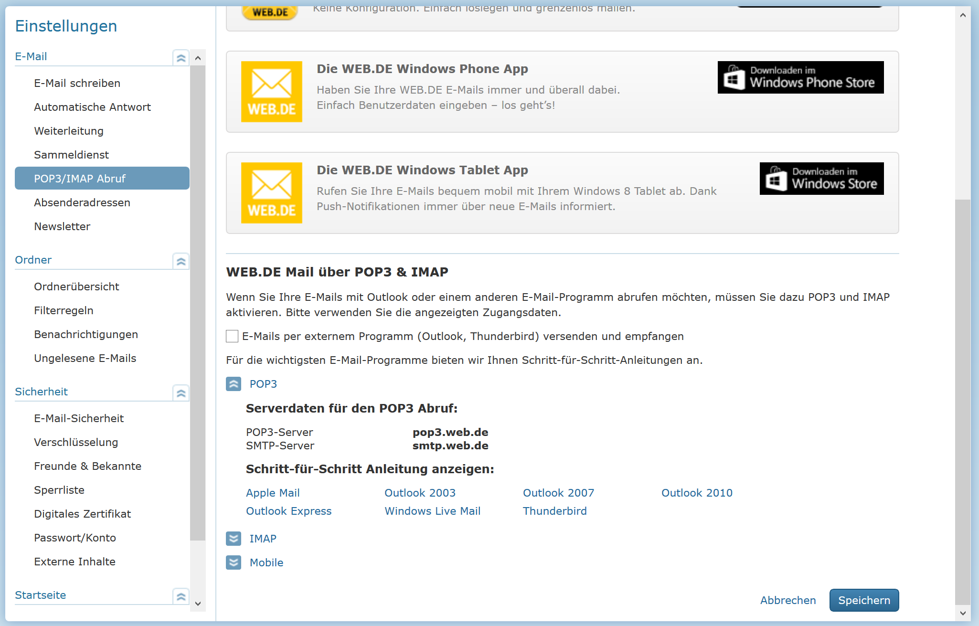Click the sidebar scrollbar down arrow
This screenshot has width=979, height=626.
pos(198,604)
